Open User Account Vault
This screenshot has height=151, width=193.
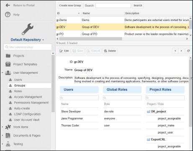27,120
